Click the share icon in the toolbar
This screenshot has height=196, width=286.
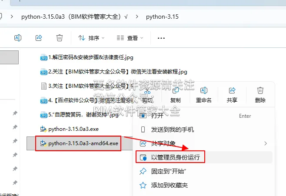click(39, 38)
